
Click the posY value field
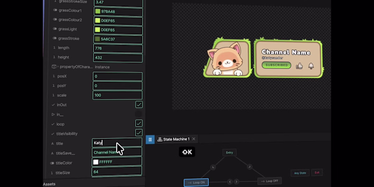click(118, 86)
